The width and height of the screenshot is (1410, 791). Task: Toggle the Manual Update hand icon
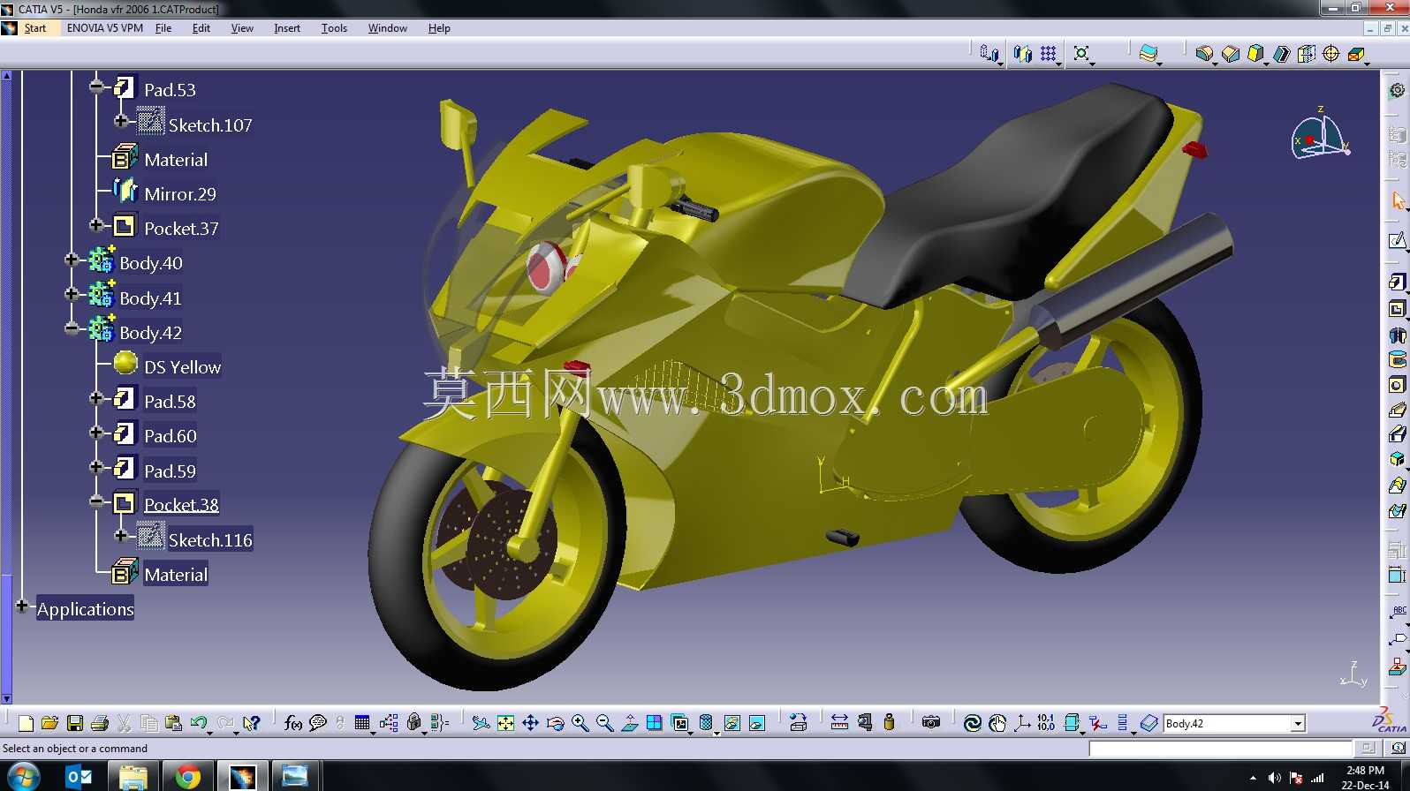point(997,723)
